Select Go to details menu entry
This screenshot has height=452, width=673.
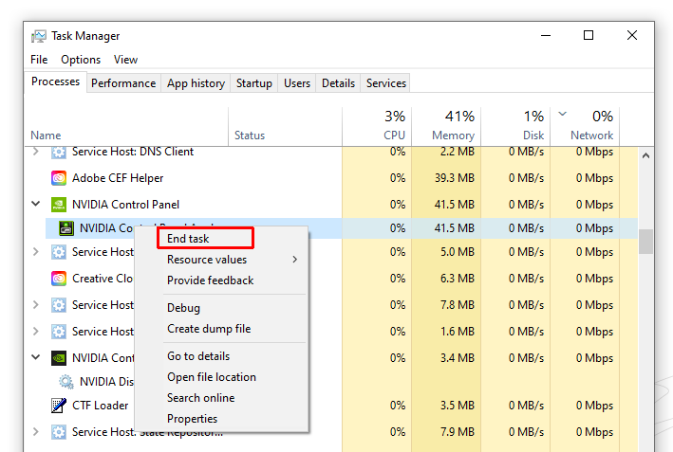[221, 356]
